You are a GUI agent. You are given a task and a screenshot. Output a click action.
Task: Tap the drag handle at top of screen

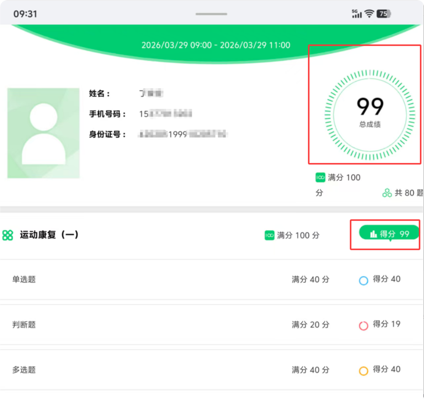pyautogui.click(x=211, y=14)
